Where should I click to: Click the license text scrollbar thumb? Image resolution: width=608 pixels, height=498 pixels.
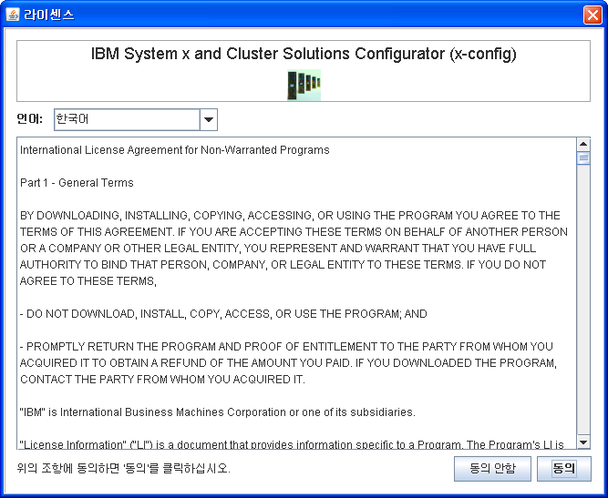pyautogui.click(x=583, y=158)
